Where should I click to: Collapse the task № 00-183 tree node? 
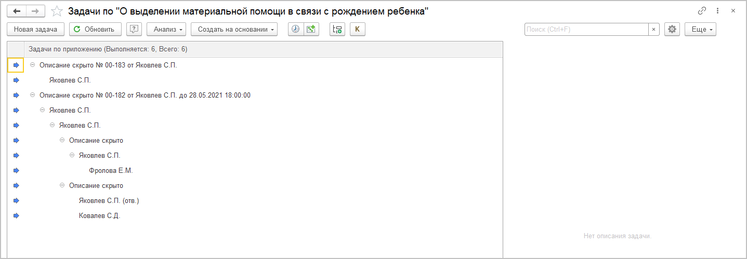(33, 65)
